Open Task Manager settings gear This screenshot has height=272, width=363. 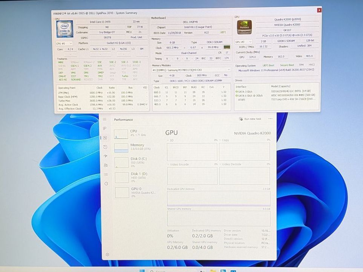tap(107, 254)
